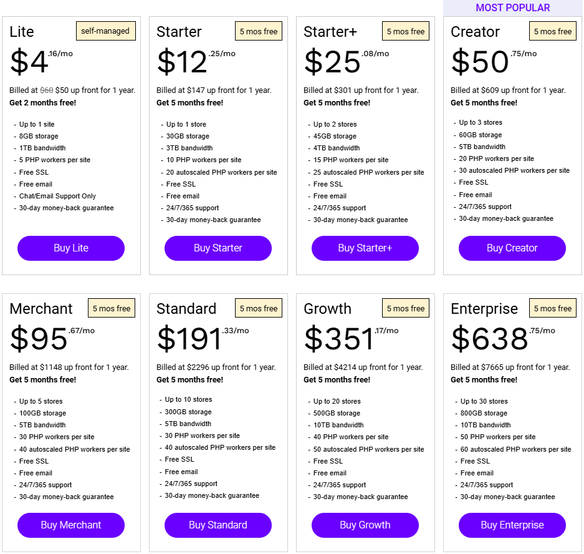Select the 5 mos free badge on Creator
This screenshot has height=554, width=584.
click(x=553, y=32)
